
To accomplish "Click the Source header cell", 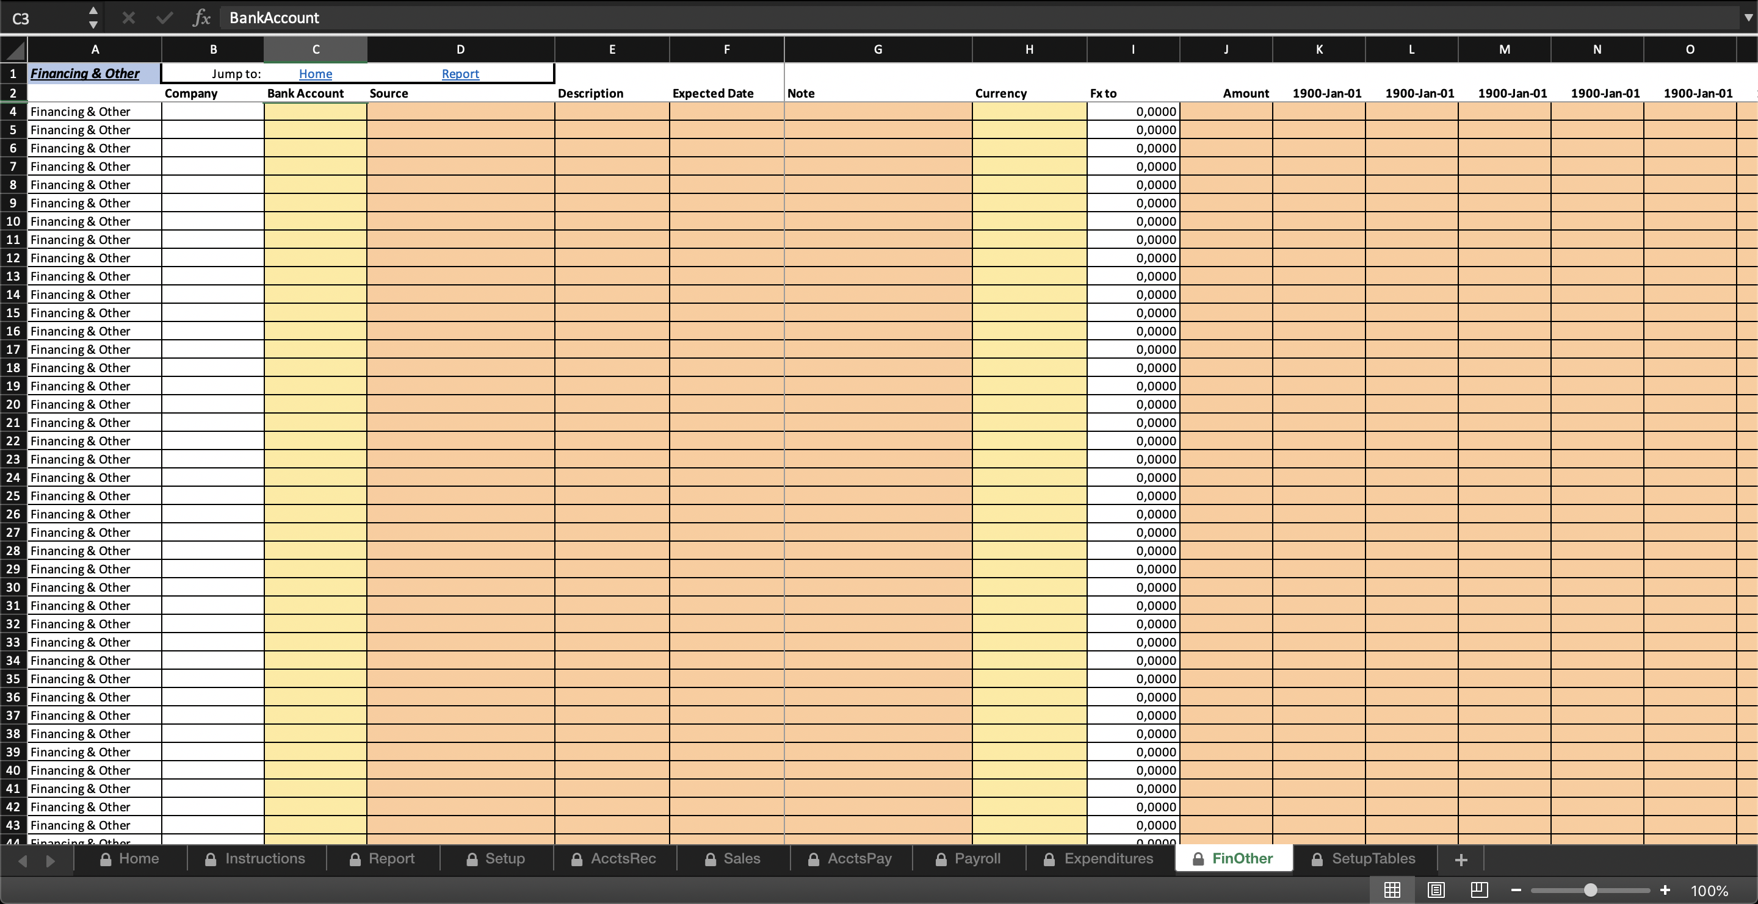I will pos(461,93).
